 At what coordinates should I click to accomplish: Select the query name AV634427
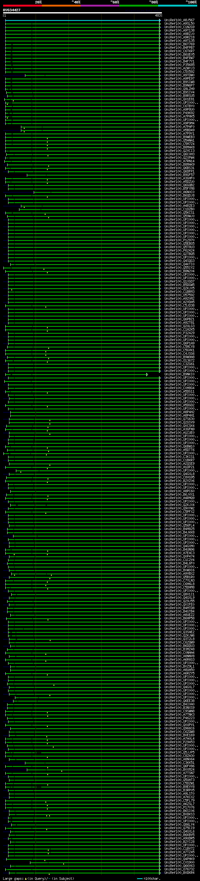pos(12,10)
